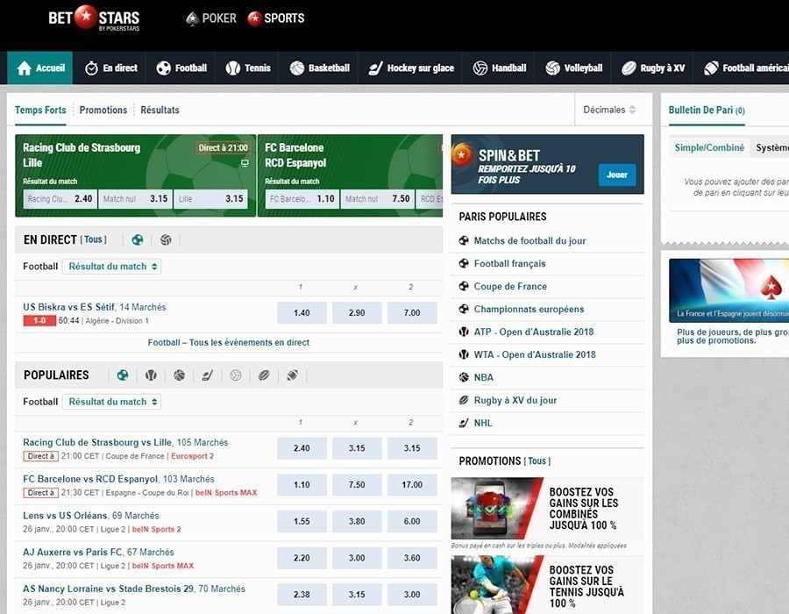Open Rugby à XV menu
The image size is (789, 614).
(652, 68)
